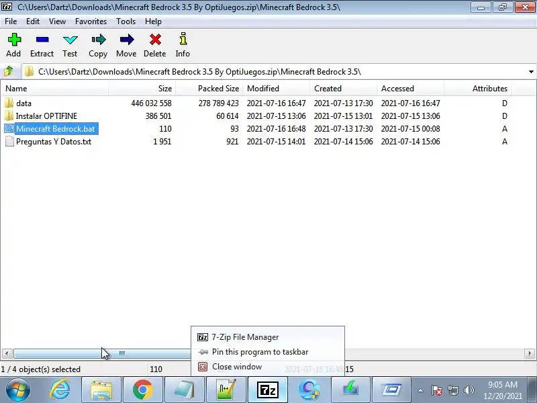Click the data folder size 446 032 558
537x403 pixels.
pos(151,103)
